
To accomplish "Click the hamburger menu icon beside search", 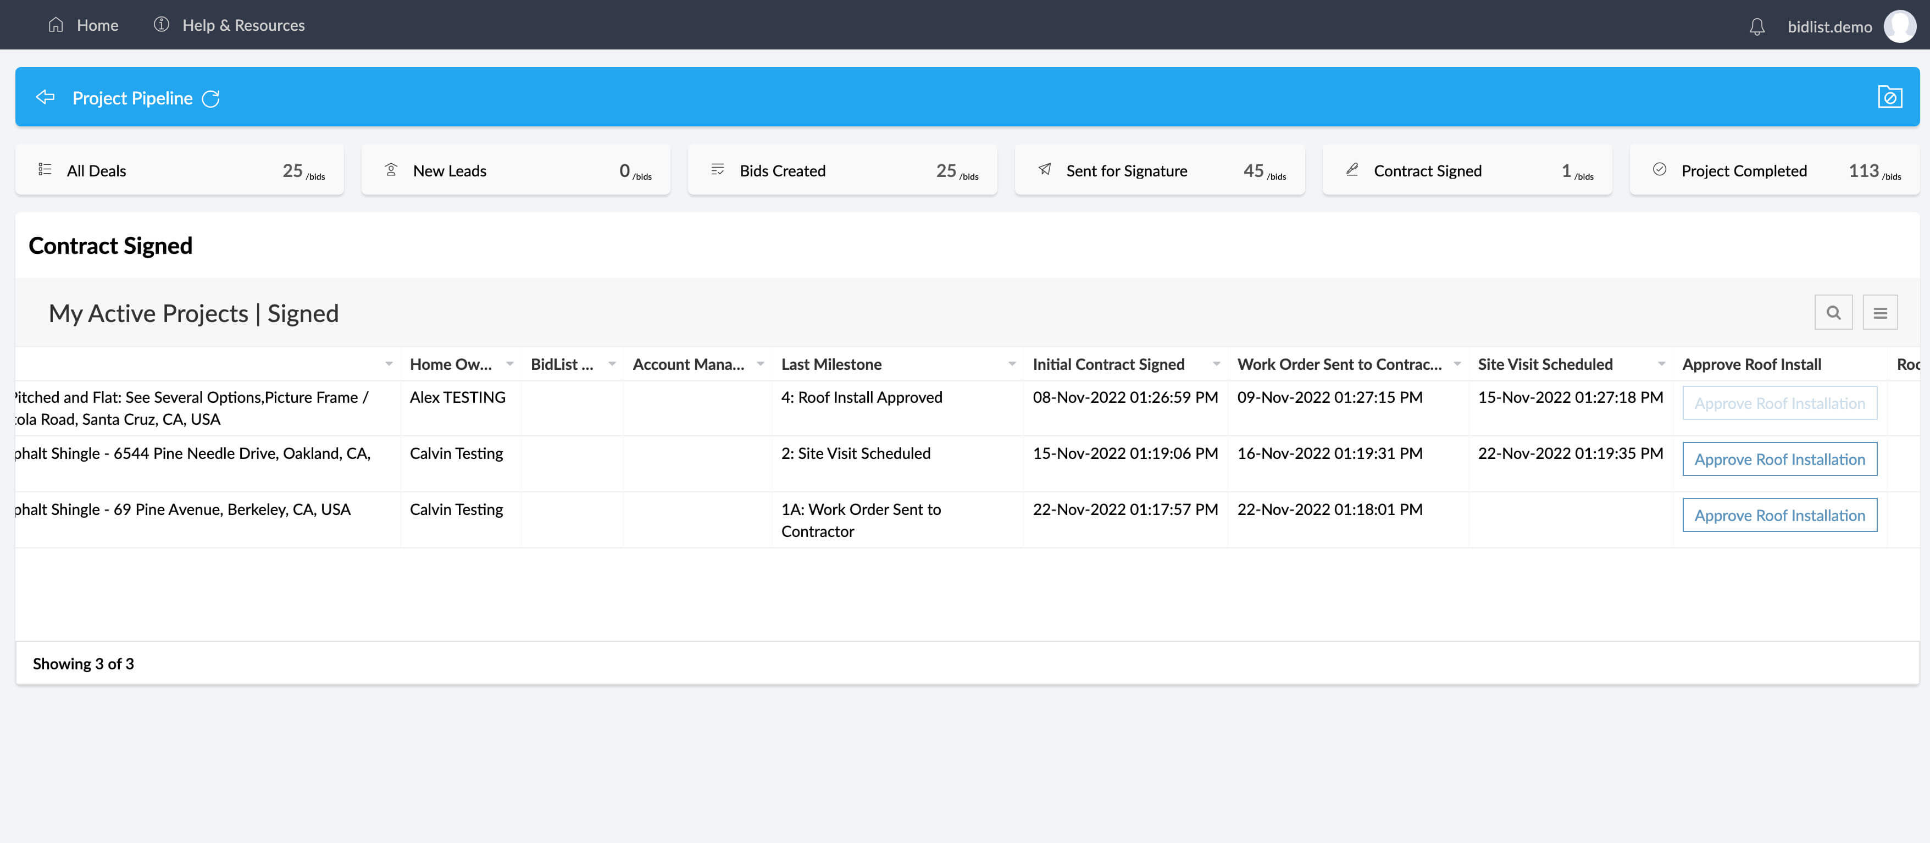I will (x=1881, y=312).
